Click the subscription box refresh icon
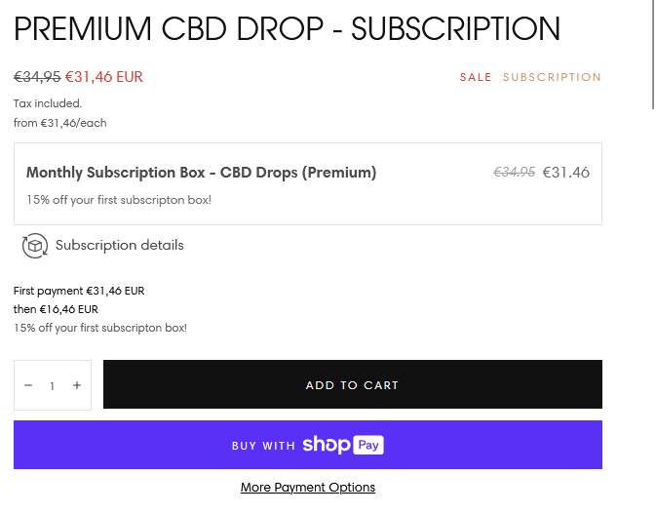The width and height of the screenshot is (656, 514). pos(35,246)
